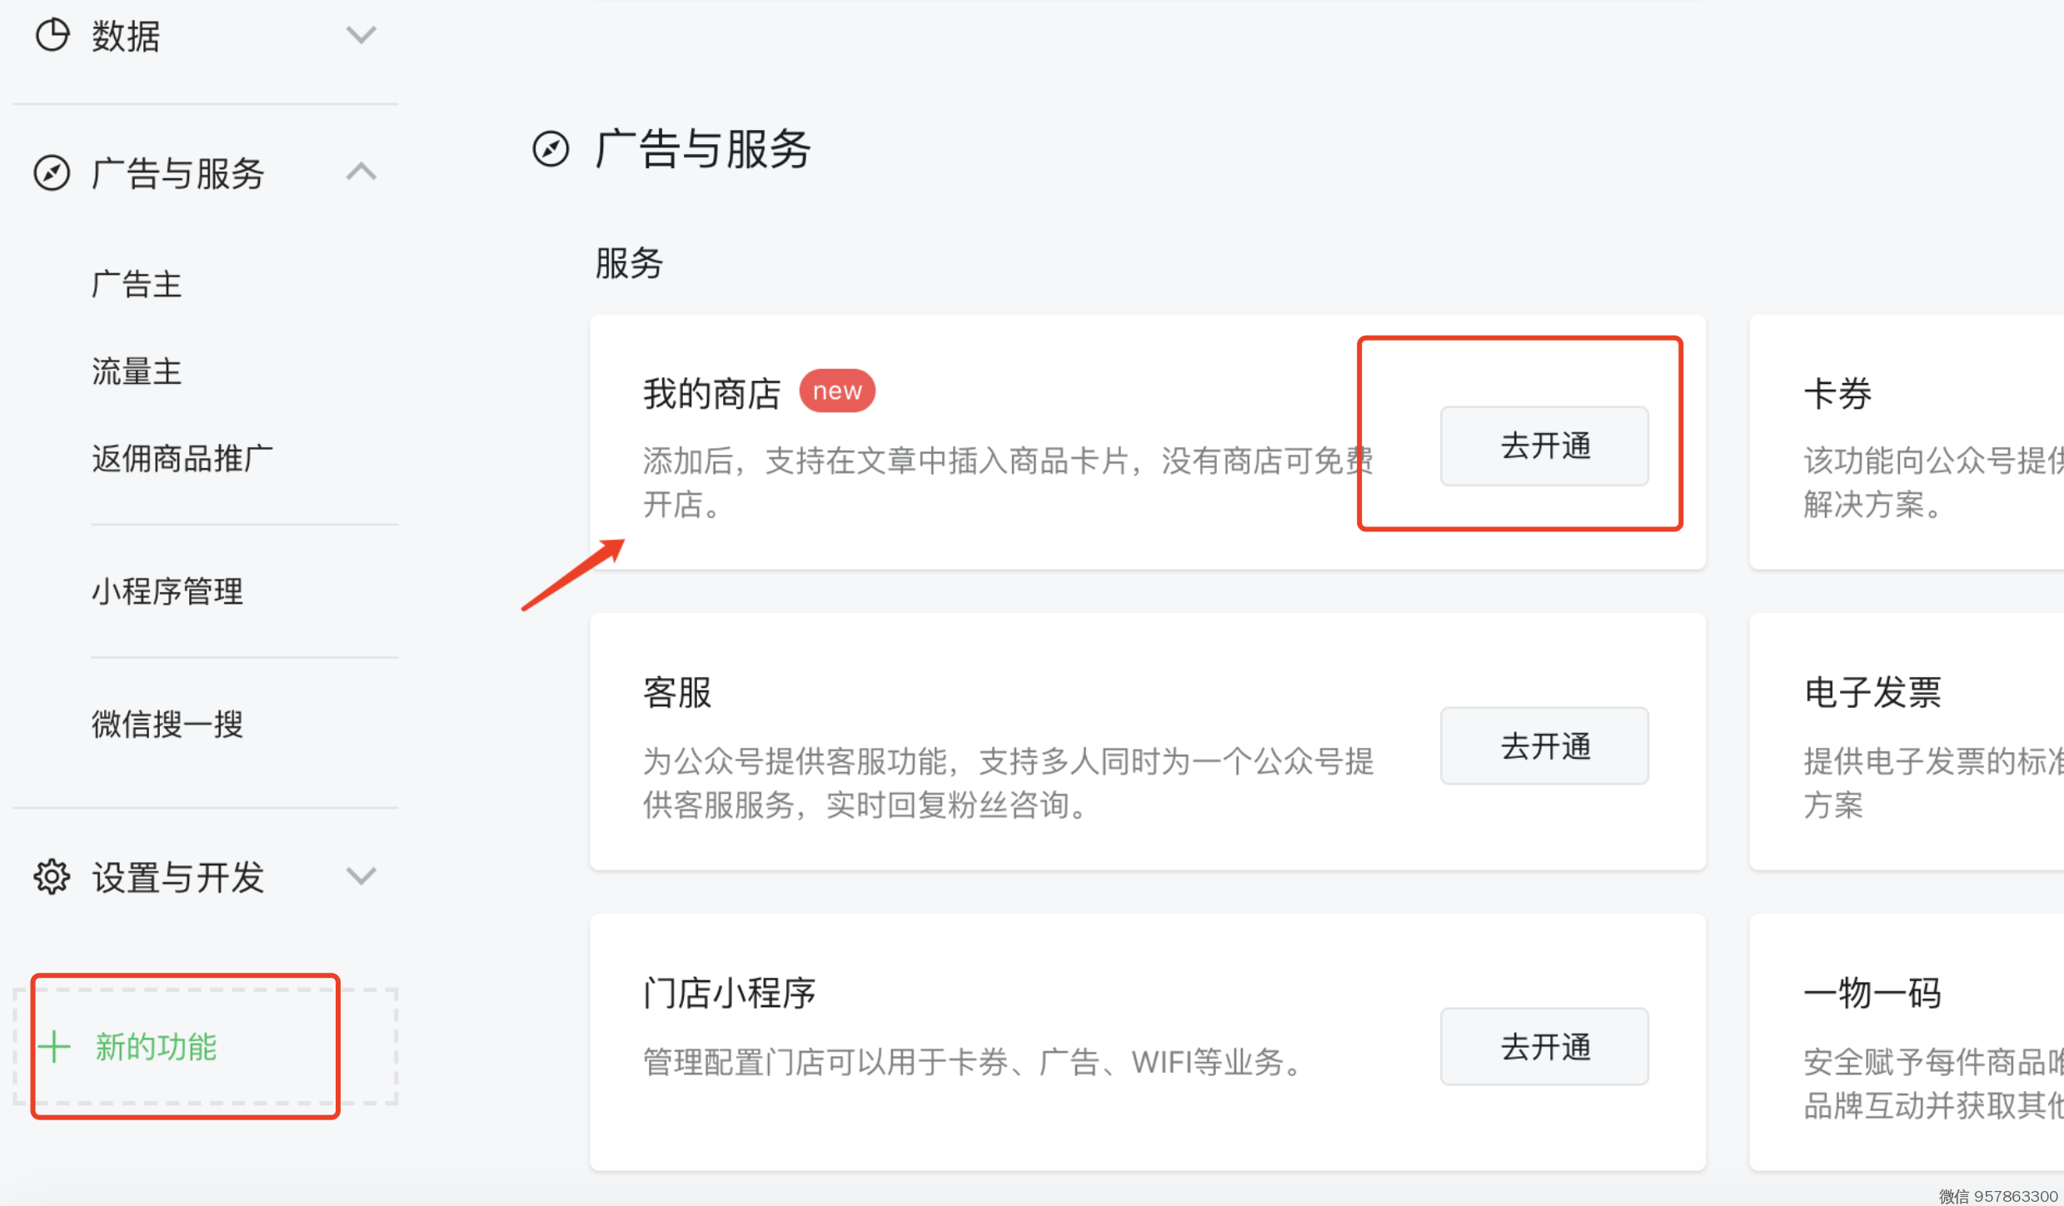Screen dimensions: 2064x1206
Task: Expand the 设置与开发 section chevron
Action: click(361, 876)
